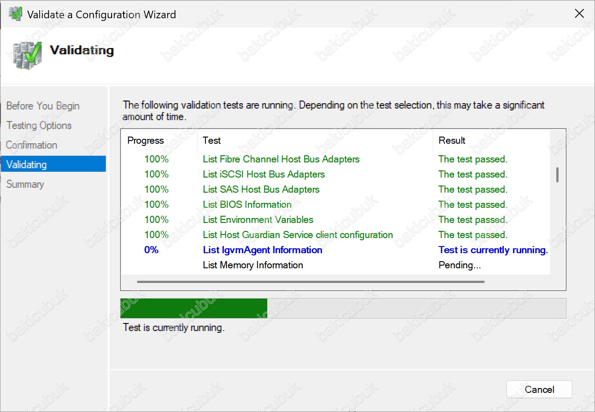Select List iSCSI Host Bus Adapters test

coord(263,174)
